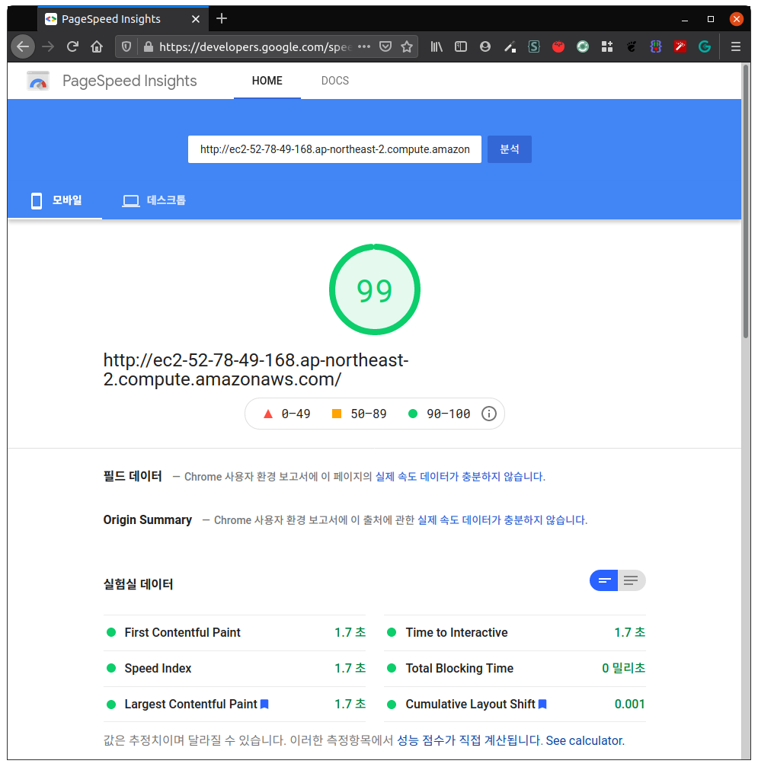The height and width of the screenshot is (767, 758).
Task: Click the browser forward arrow
Action: pyautogui.click(x=48, y=47)
